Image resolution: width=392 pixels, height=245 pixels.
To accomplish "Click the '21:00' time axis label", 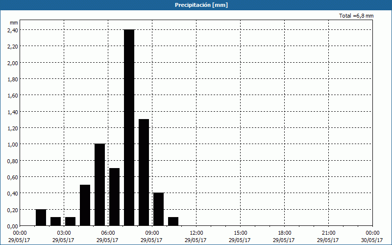I will 328,233.
